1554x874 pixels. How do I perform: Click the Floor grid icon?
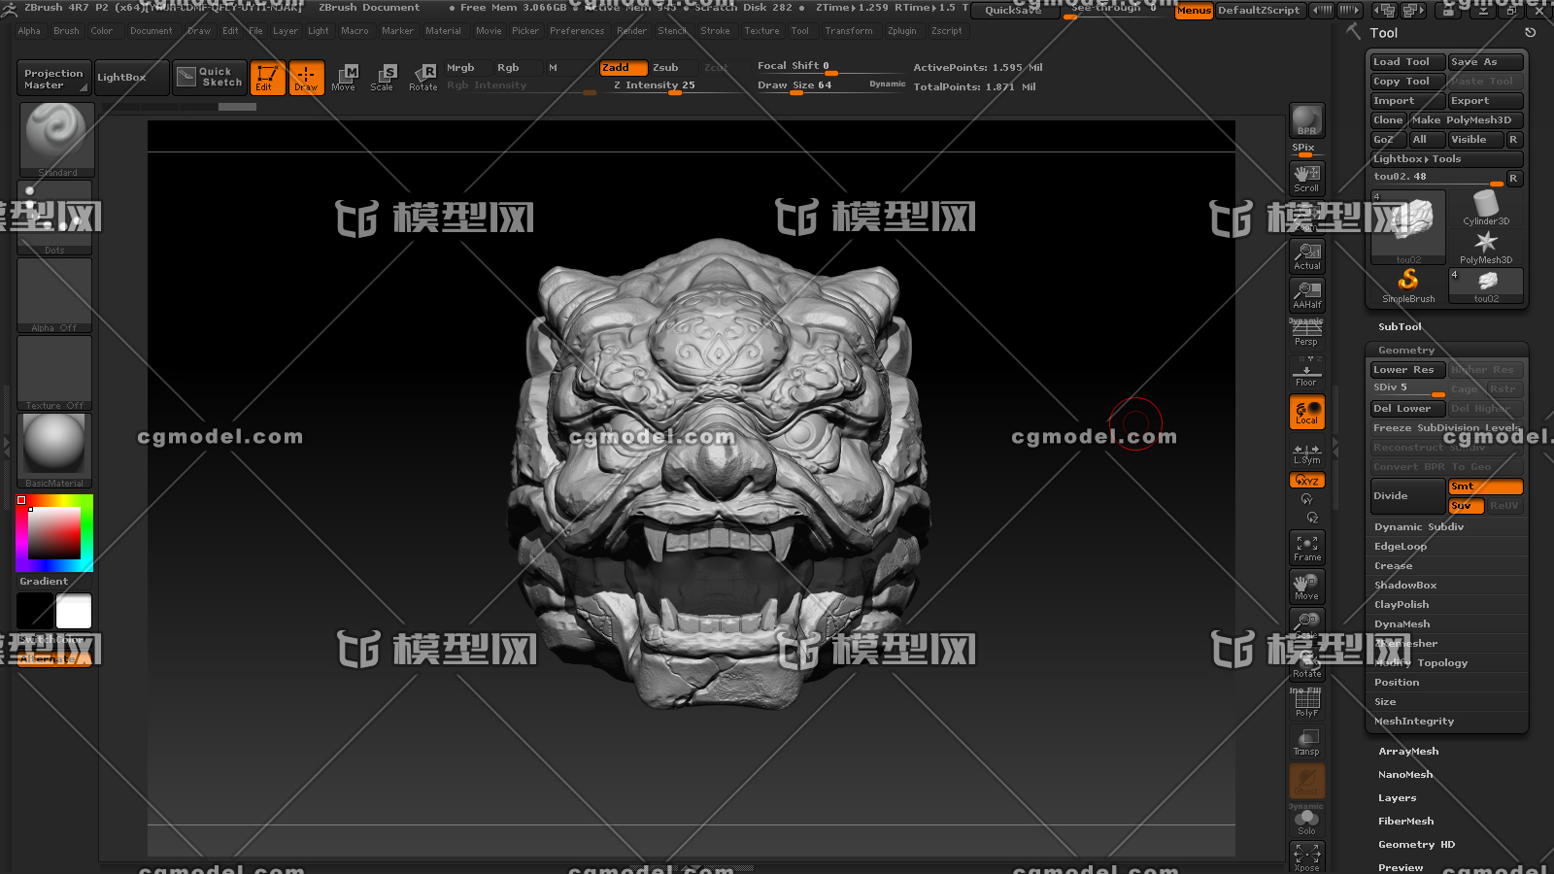[1306, 371]
